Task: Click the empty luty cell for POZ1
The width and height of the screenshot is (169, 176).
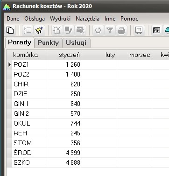Action: [x=99, y=64]
